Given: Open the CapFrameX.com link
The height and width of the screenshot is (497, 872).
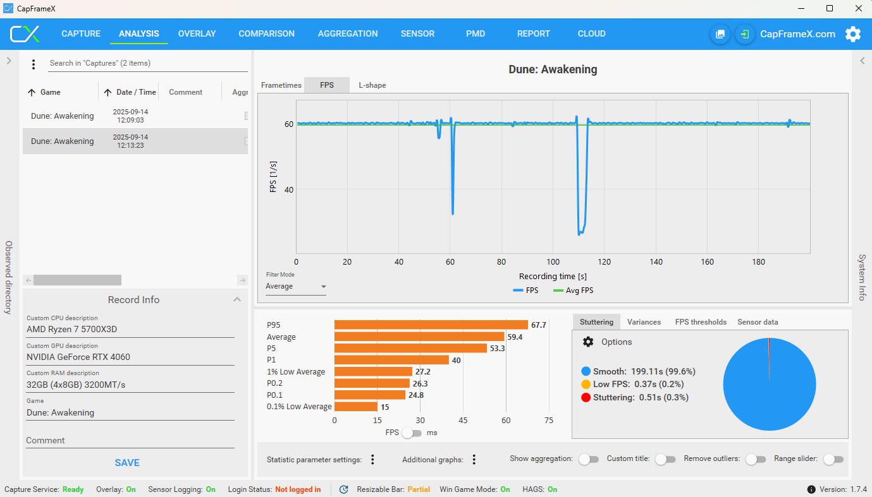Looking at the screenshot, I should (797, 34).
